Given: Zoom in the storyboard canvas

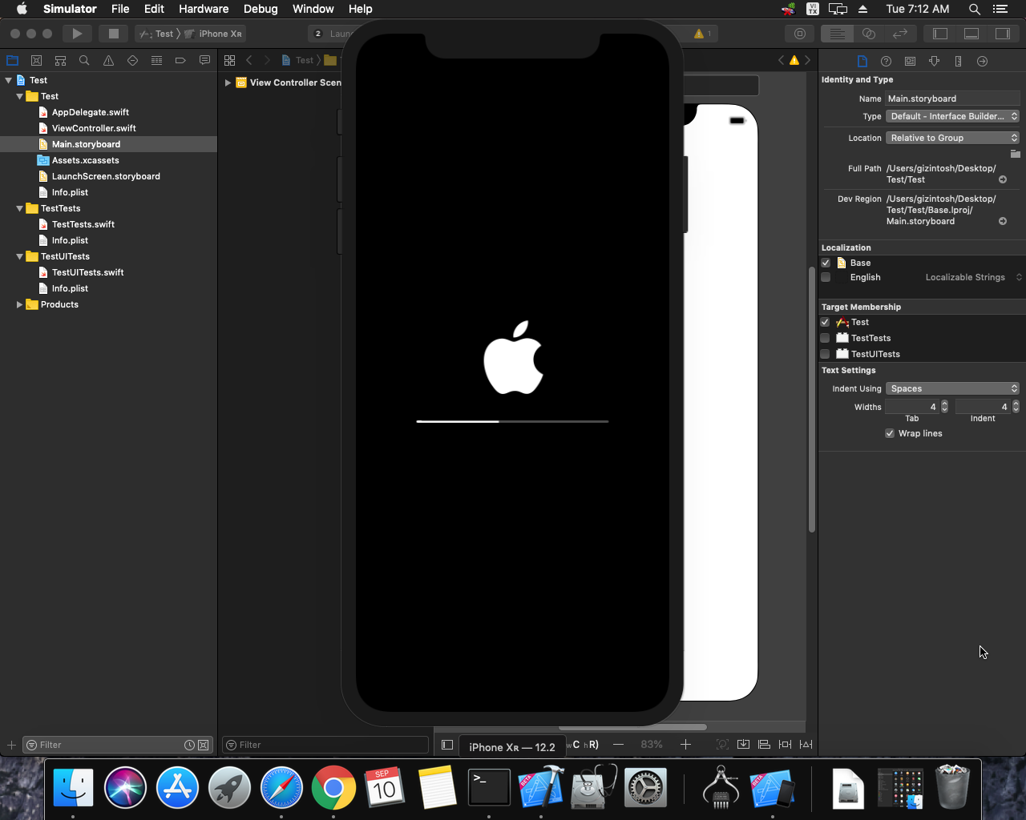Looking at the screenshot, I should click(x=685, y=744).
